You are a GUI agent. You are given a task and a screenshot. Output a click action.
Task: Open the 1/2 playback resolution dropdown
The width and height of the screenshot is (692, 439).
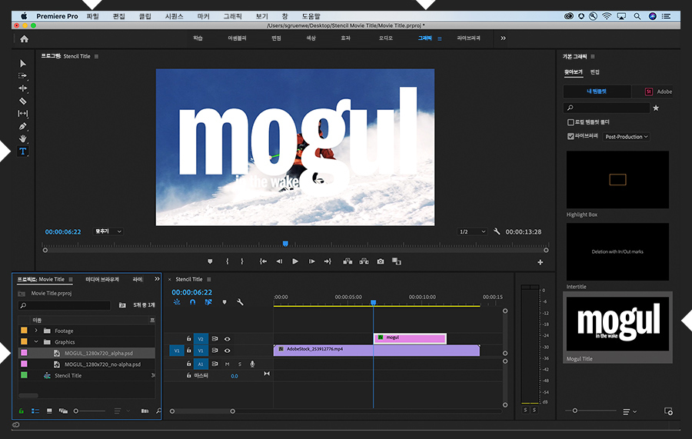[472, 231]
